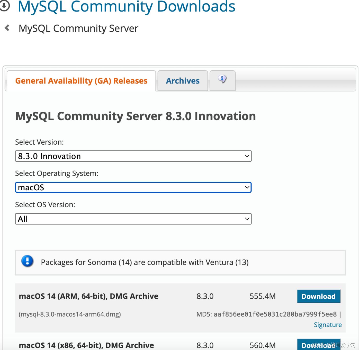The height and width of the screenshot is (350, 359).
Task: Click the back chevron beside MySQL Community Server
Action: point(7,28)
